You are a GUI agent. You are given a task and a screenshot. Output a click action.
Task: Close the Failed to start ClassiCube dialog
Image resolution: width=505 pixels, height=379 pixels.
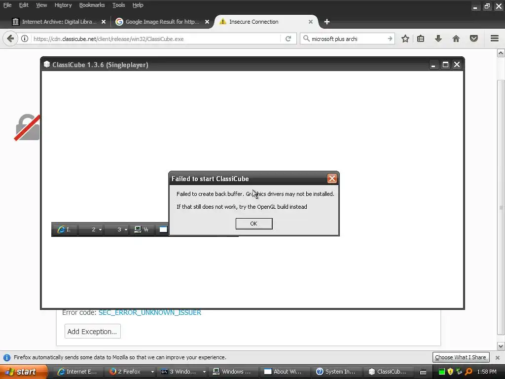click(332, 179)
